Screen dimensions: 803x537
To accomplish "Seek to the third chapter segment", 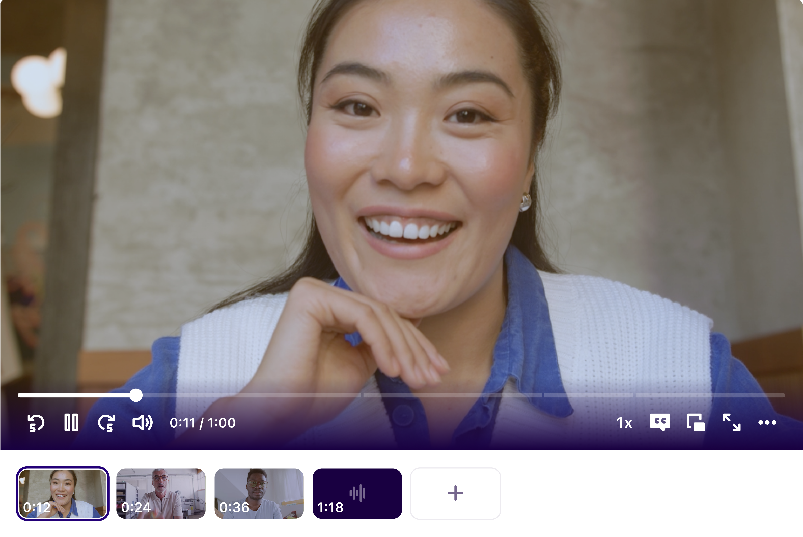I will (x=589, y=395).
